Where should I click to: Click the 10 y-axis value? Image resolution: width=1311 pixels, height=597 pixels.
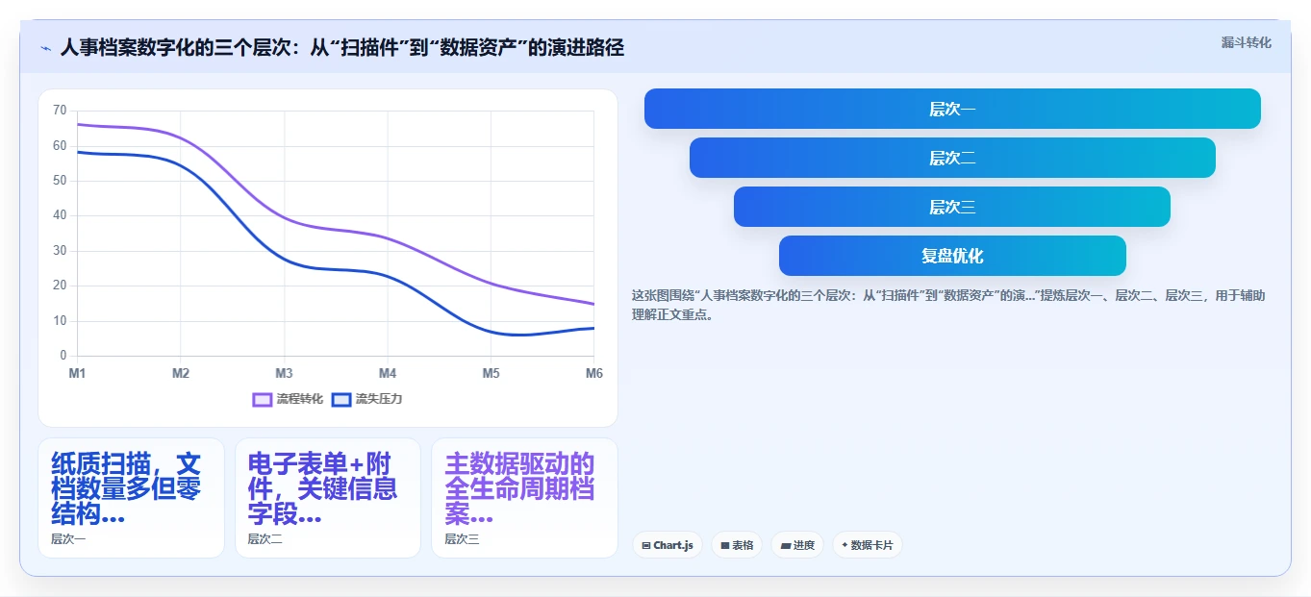pyautogui.click(x=60, y=320)
